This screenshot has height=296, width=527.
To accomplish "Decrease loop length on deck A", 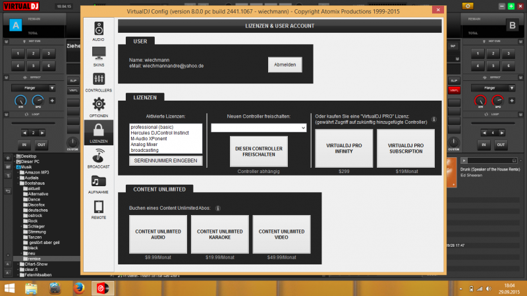I will click(24, 133).
